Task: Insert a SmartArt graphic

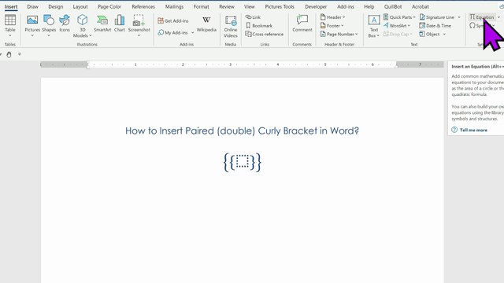Action: 102,24
